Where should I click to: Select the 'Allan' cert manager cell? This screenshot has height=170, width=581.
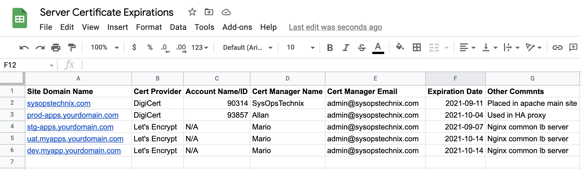coord(288,115)
